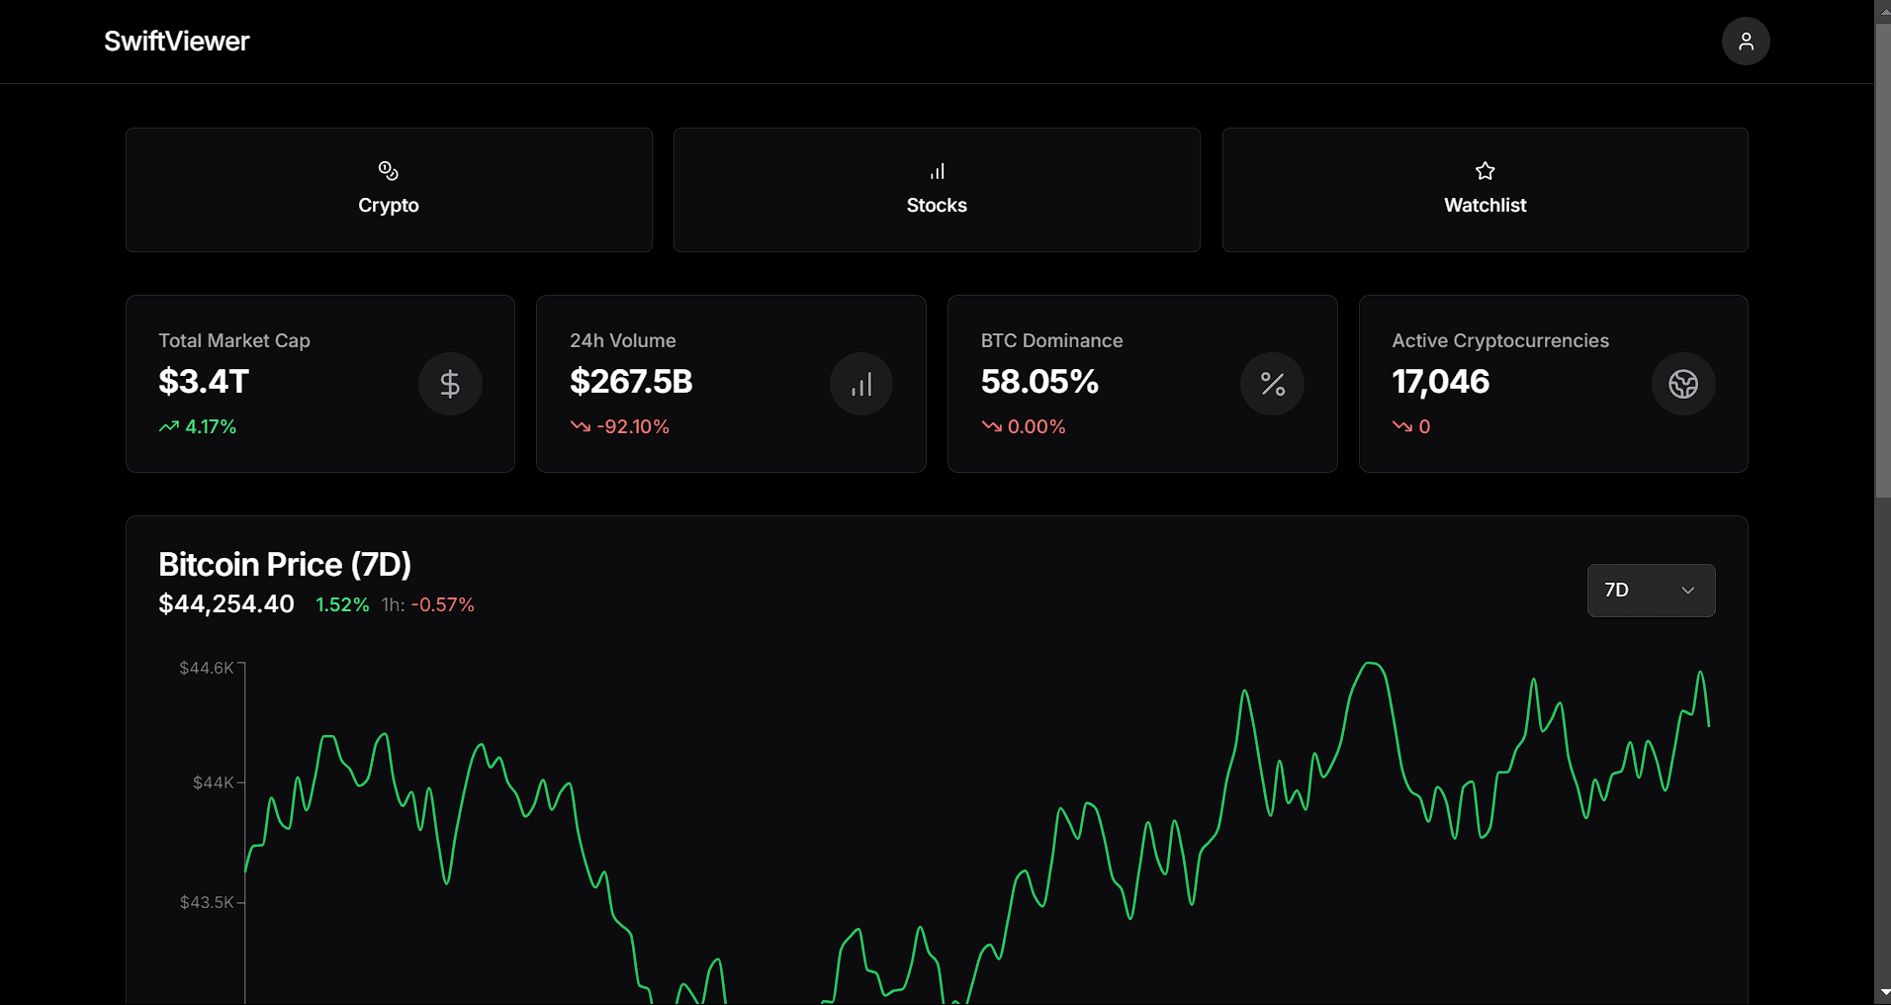The width and height of the screenshot is (1891, 1005).
Task: Click the green trending-up arrow beside 4.17%
Action: coord(169,426)
